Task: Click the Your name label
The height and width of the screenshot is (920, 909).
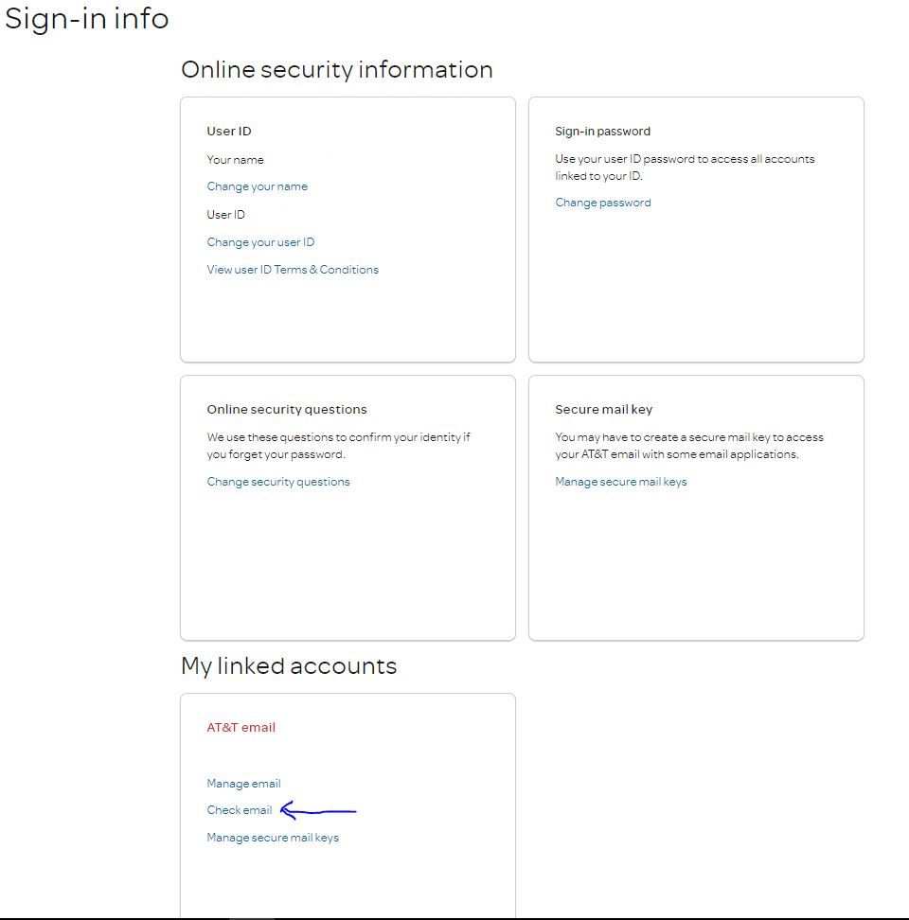Action: point(236,160)
